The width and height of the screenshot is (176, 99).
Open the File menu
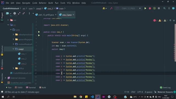click(7, 3)
